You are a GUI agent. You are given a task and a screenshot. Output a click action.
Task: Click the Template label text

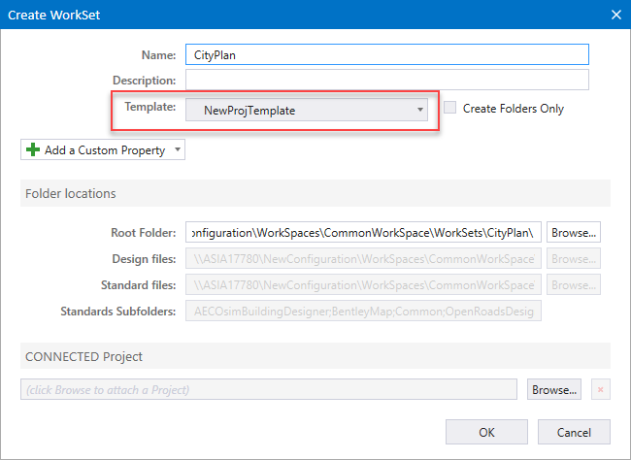(150, 107)
